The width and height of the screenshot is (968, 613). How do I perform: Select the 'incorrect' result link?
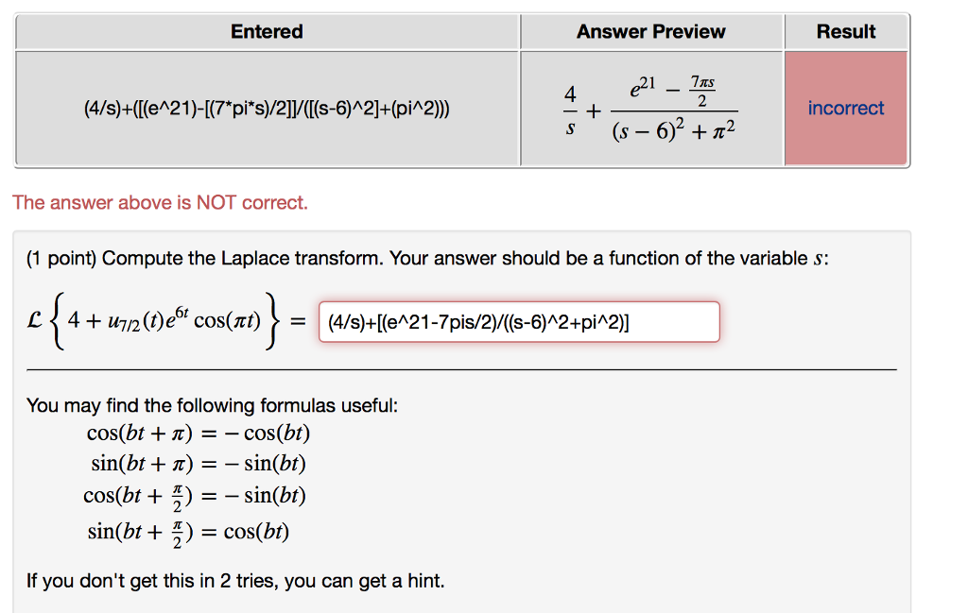tap(845, 108)
